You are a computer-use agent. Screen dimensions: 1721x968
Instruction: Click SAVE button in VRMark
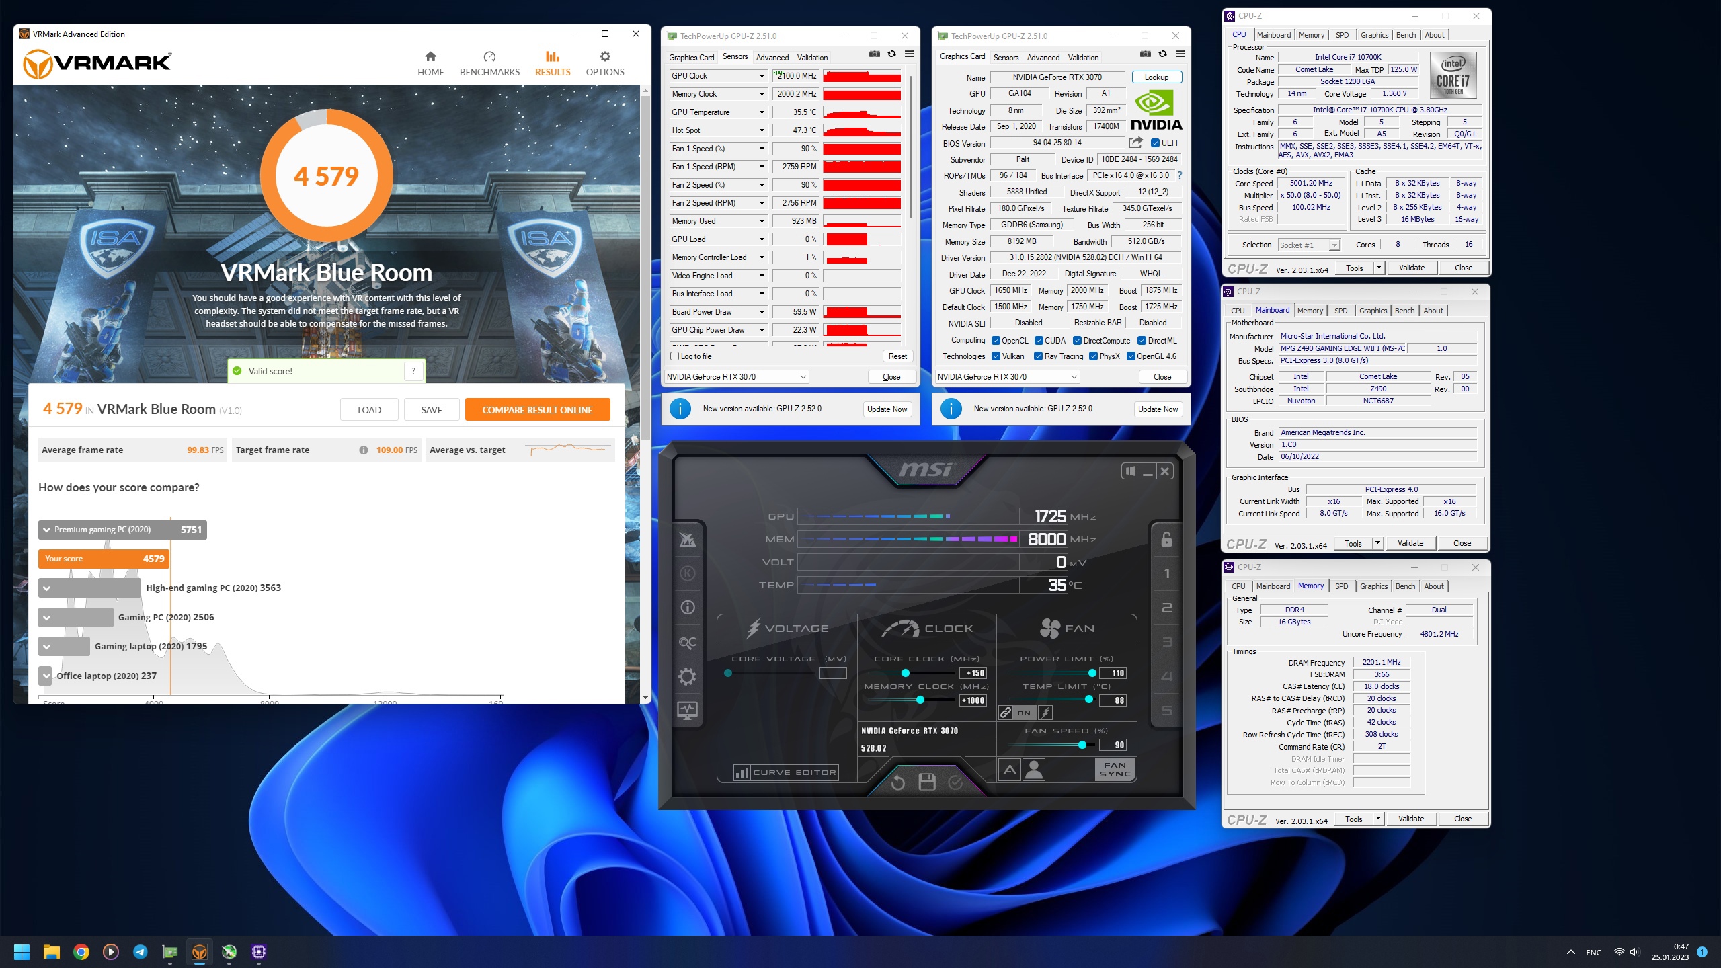(432, 410)
